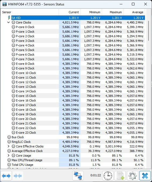
Task: Click the log file add icon
Action: click(120, 176)
